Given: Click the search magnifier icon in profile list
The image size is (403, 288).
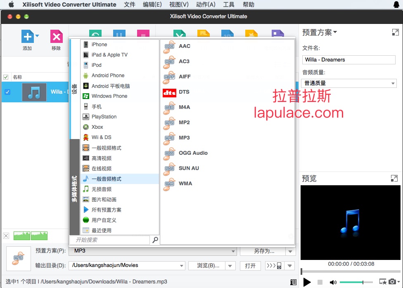Looking at the screenshot, I should [x=155, y=240].
